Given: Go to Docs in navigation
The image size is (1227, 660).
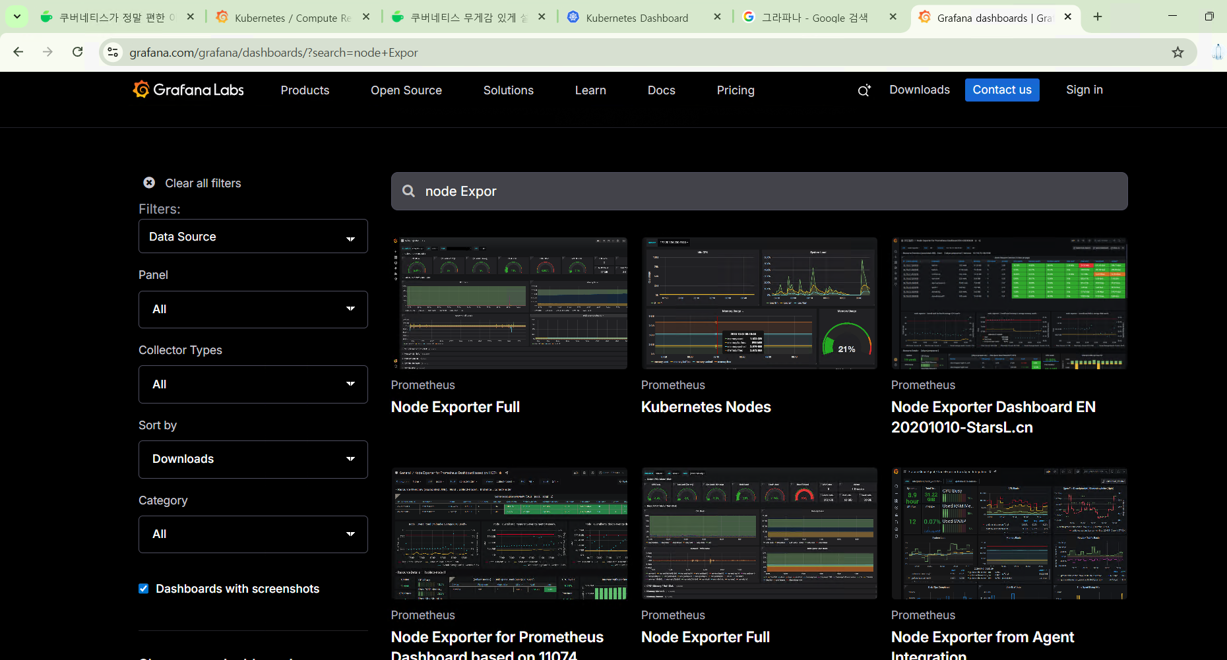Looking at the screenshot, I should coord(662,90).
